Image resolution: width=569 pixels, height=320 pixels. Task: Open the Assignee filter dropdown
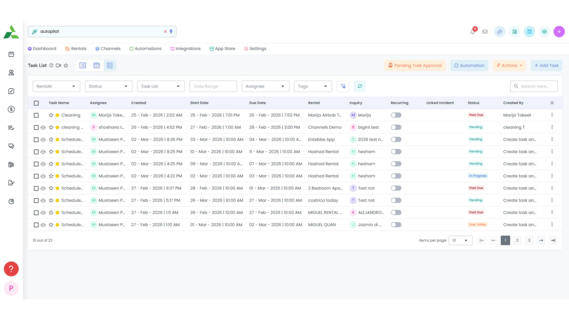(265, 86)
